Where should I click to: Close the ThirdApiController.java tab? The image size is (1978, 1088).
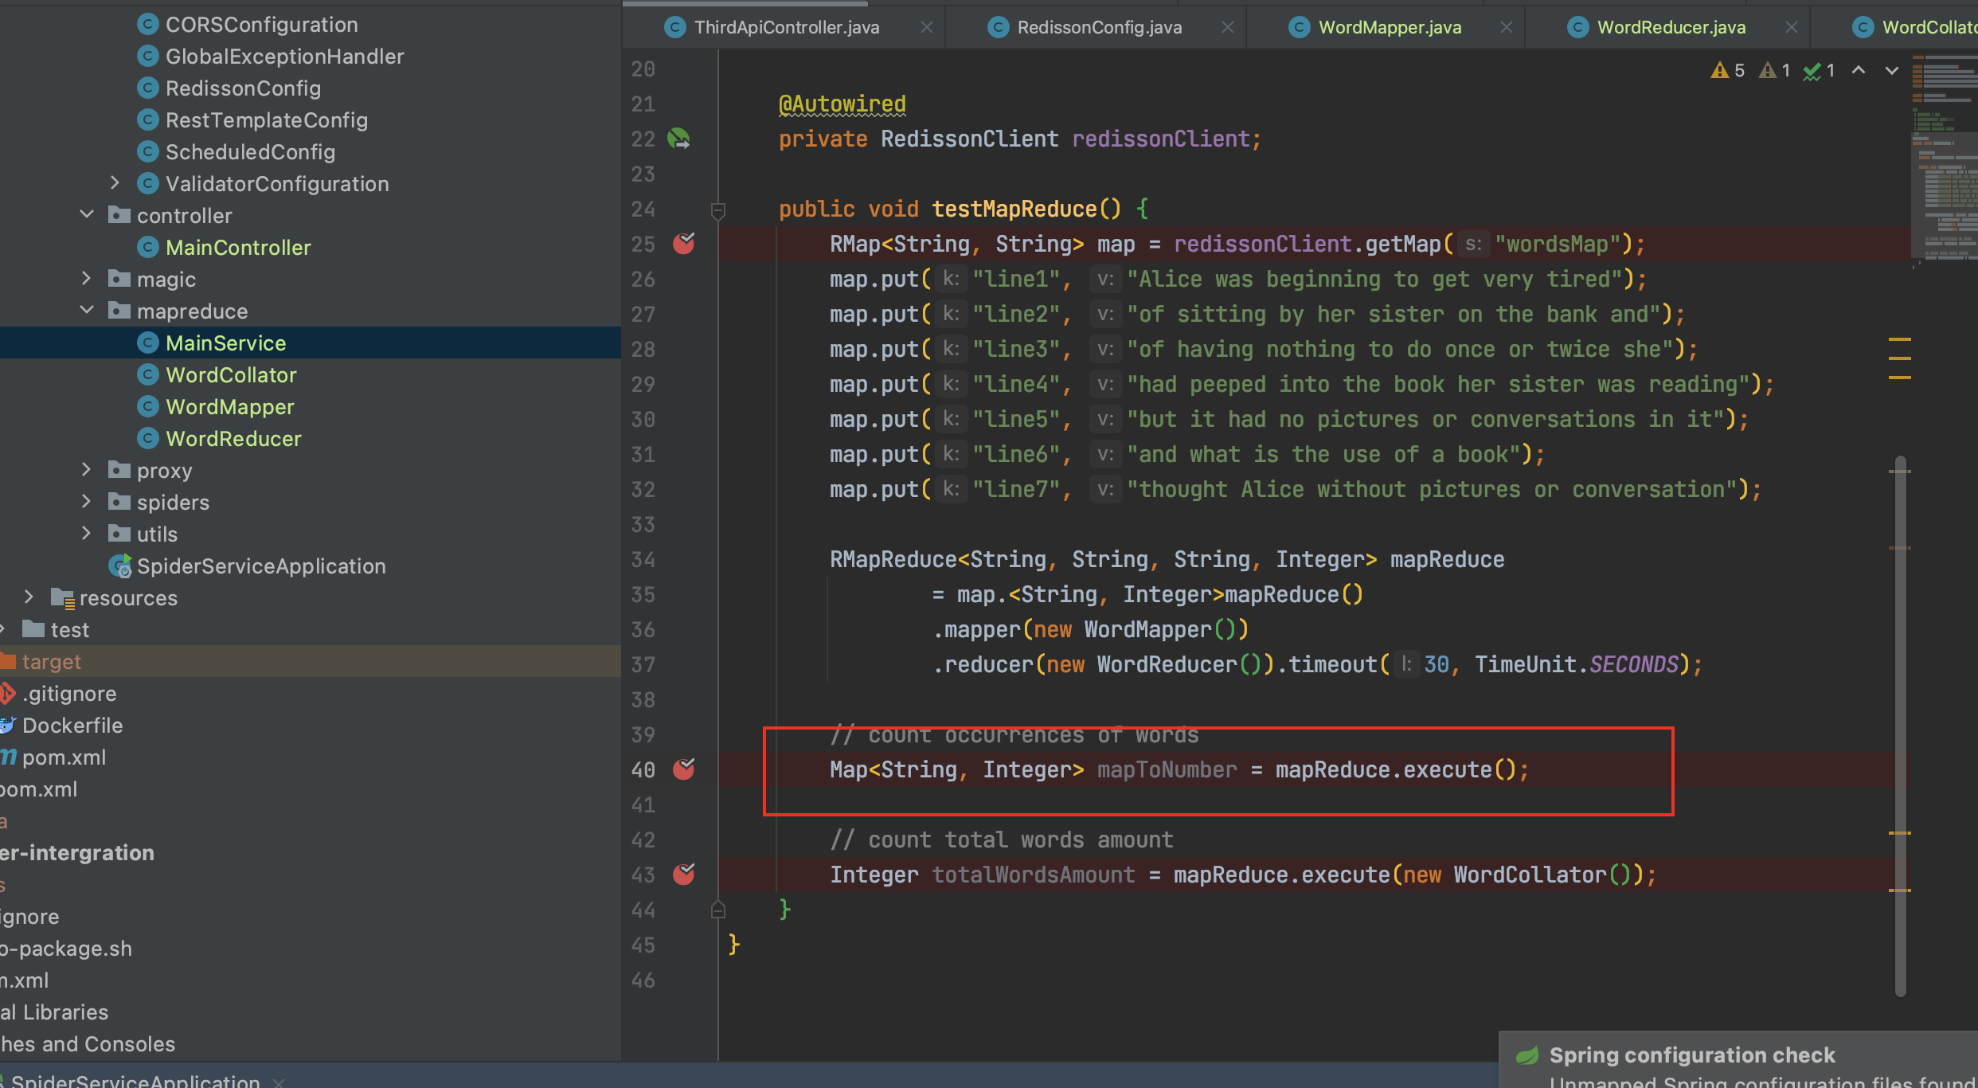pyautogui.click(x=926, y=26)
